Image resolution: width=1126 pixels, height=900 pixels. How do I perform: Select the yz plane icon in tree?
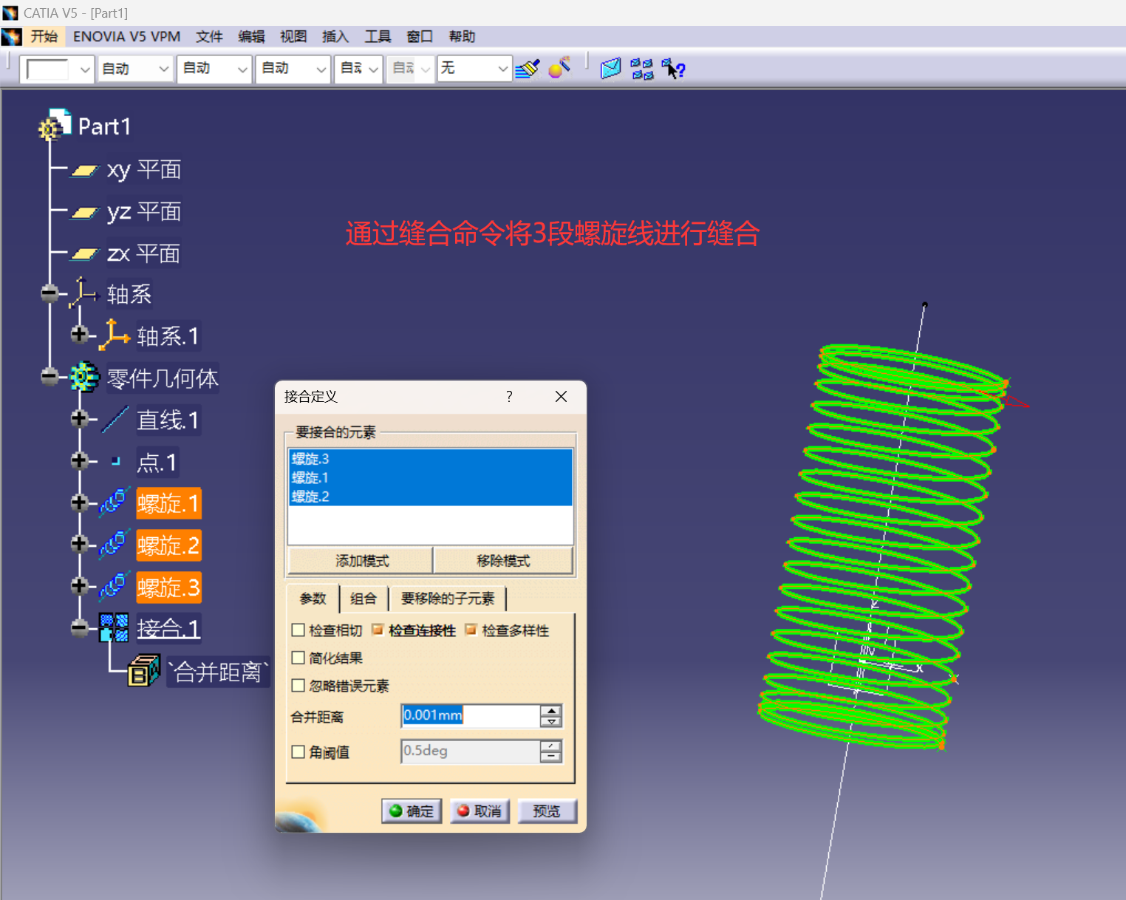(x=85, y=213)
